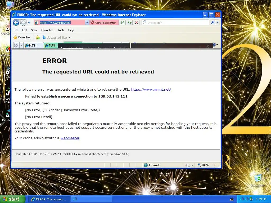This screenshot has height=203, width=271.
Task: Open the Favorites menu in menu bar
Action: pyautogui.click(x=47, y=30)
